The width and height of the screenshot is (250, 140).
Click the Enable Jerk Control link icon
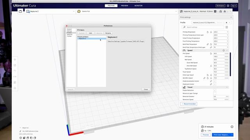pos(211,84)
